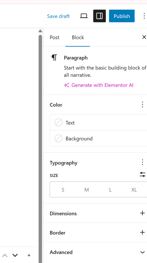Screen dimensions: 147x263
Task: Click the Save draft link
Action: 58,16
